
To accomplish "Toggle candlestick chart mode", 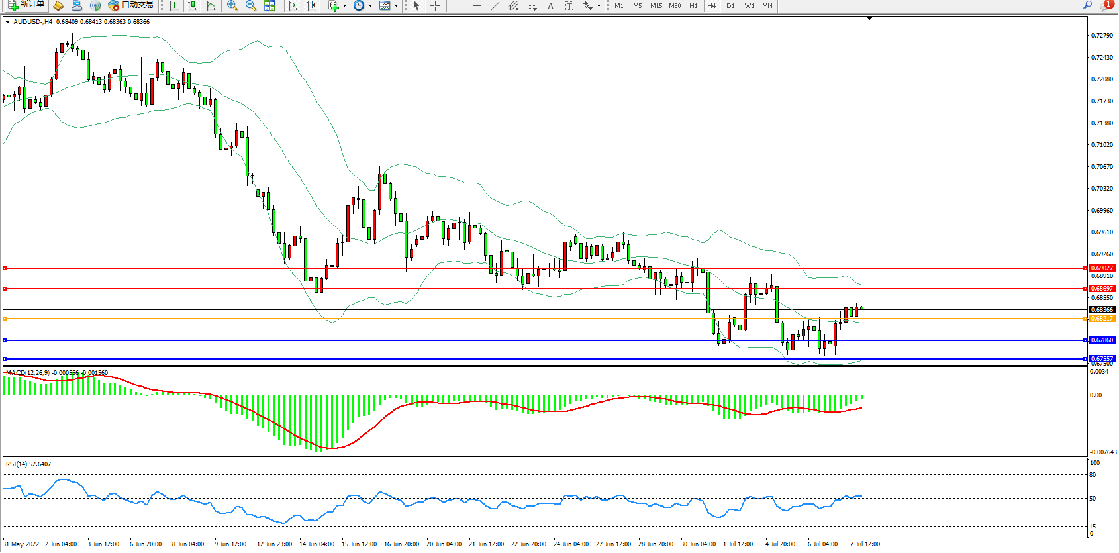I will click(x=192, y=5).
